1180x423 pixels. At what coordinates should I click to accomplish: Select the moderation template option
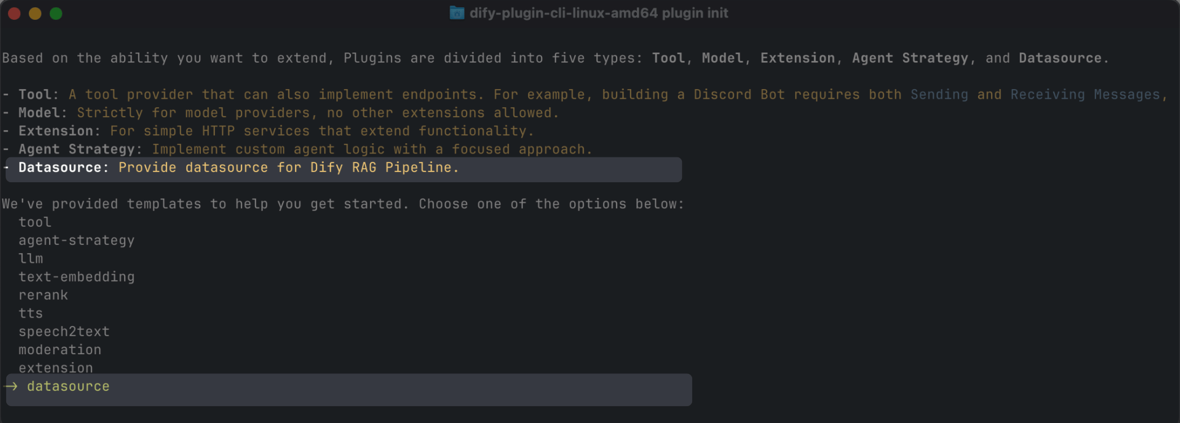(60, 350)
